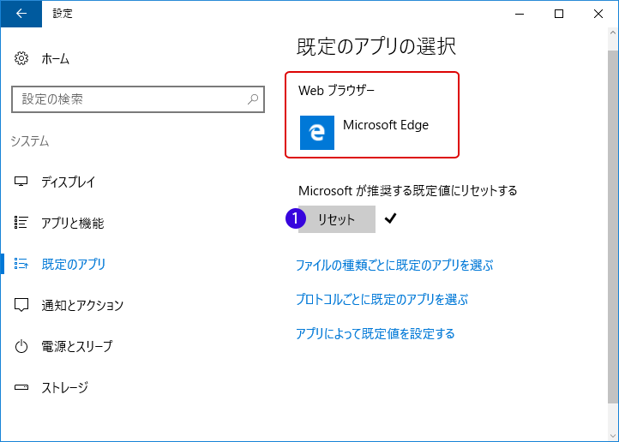Select ディスプレイ in the sidebar
Image resolution: width=619 pixels, height=442 pixels.
69,182
